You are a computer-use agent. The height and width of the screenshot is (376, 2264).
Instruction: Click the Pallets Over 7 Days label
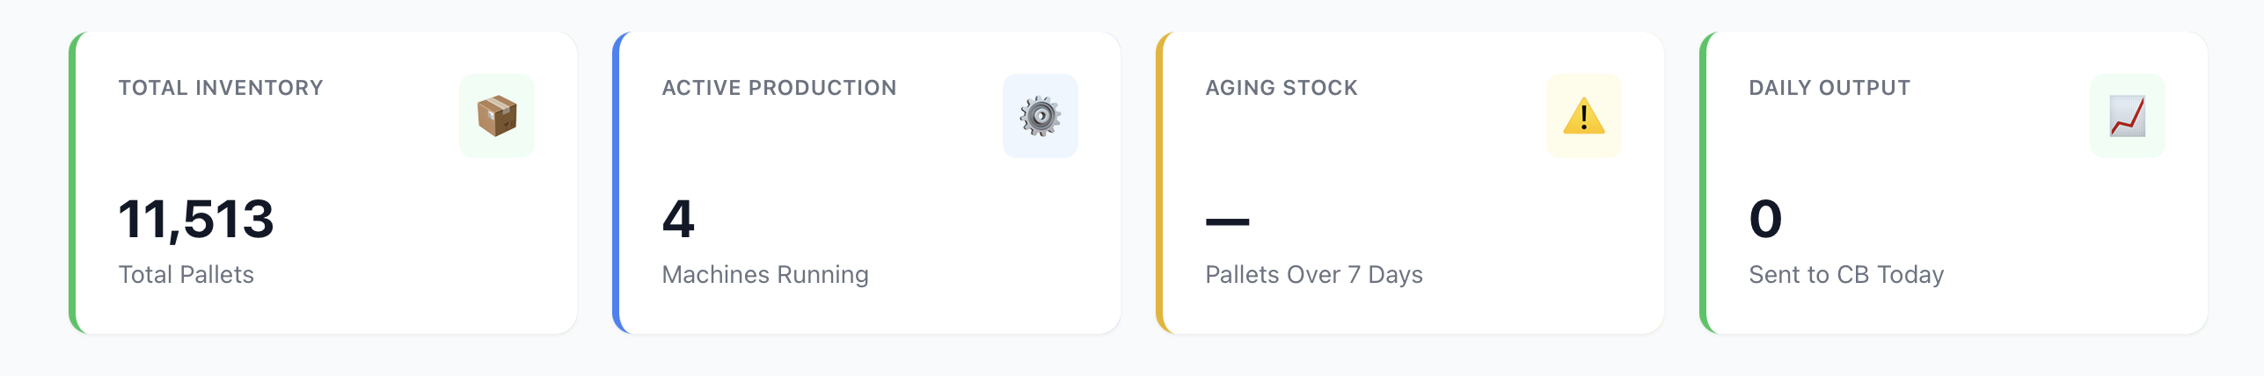pyautogui.click(x=1313, y=275)
